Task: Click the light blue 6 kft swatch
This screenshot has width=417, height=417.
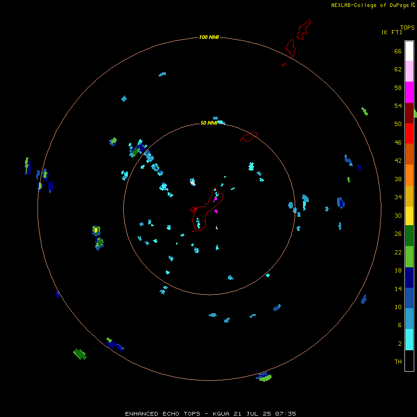Action: [x=409, y=318]
